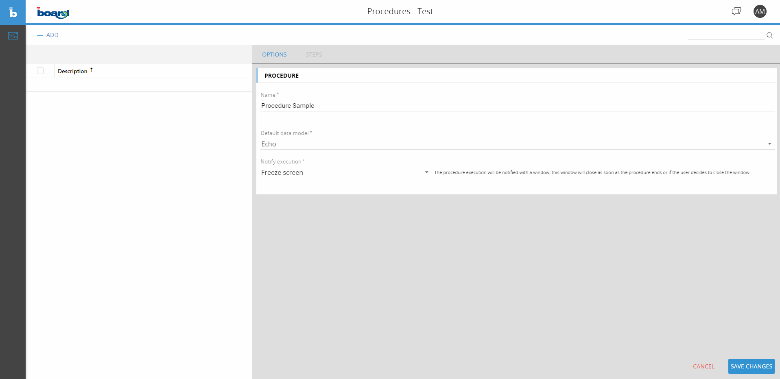The image size is (780, 379).
Task: Click the search magnifier icon
Action: [769, 35]
